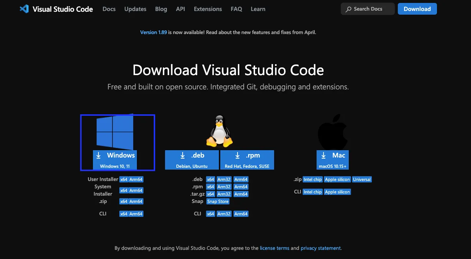Click the Visual Studio Code logo icon
Image resolution: width=471 pixels, height=259 pixels.
[24, 9]
